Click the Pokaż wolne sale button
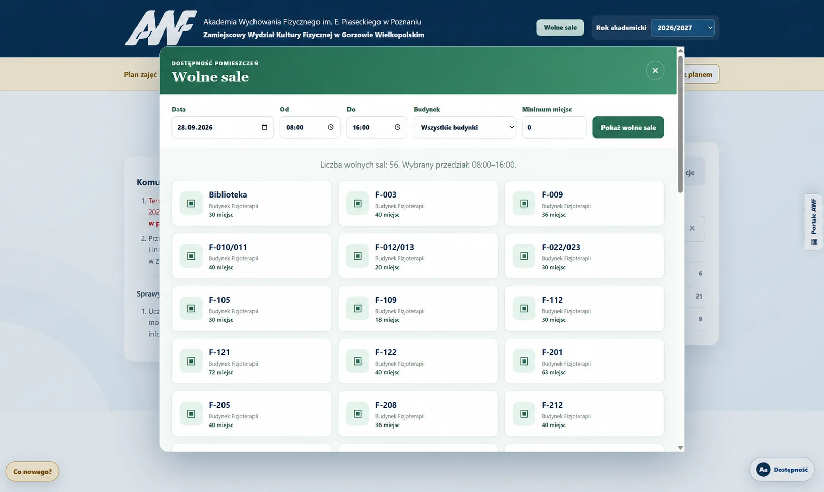Viewport: 824px width, 492px height. (628, 127)
